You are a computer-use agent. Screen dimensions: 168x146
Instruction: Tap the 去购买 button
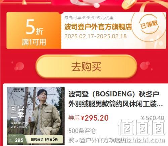point(86,67)
